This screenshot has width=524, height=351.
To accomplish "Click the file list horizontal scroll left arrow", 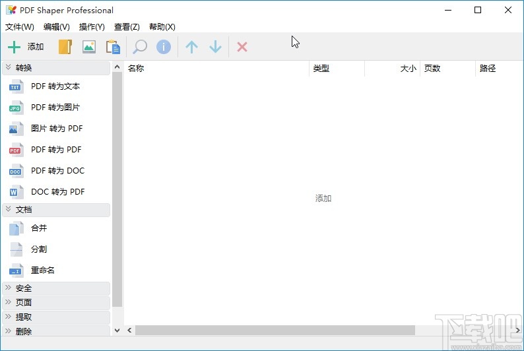I will pos(129,331).
